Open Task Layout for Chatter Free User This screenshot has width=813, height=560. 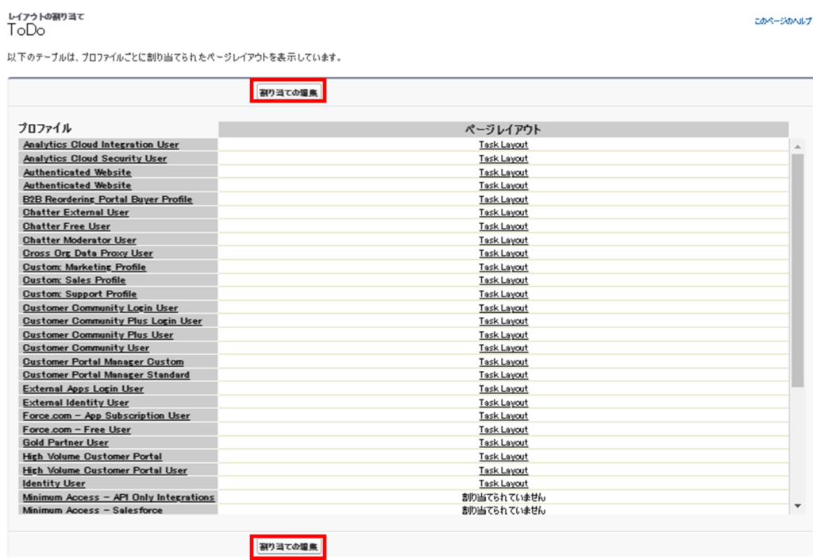503,226
